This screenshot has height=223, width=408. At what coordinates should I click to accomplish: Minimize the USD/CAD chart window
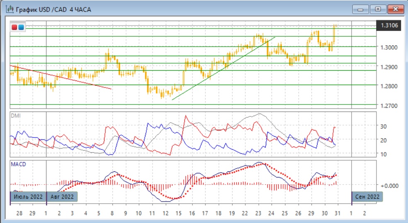click(361, 9)
